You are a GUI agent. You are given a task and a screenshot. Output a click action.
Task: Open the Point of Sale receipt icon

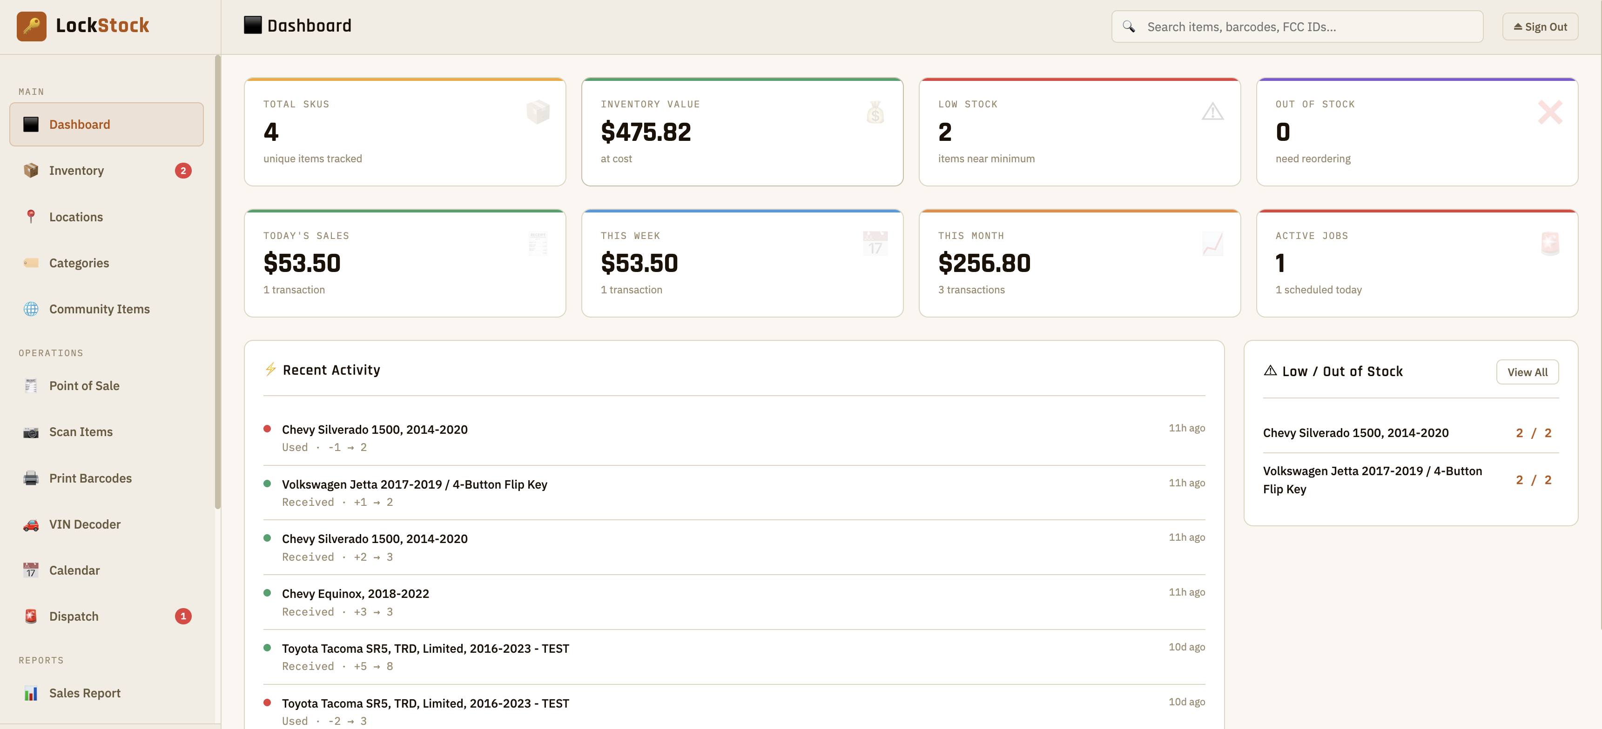tap(30, 385)
